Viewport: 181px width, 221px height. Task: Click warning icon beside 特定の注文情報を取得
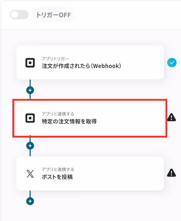[x=171, y=117]
